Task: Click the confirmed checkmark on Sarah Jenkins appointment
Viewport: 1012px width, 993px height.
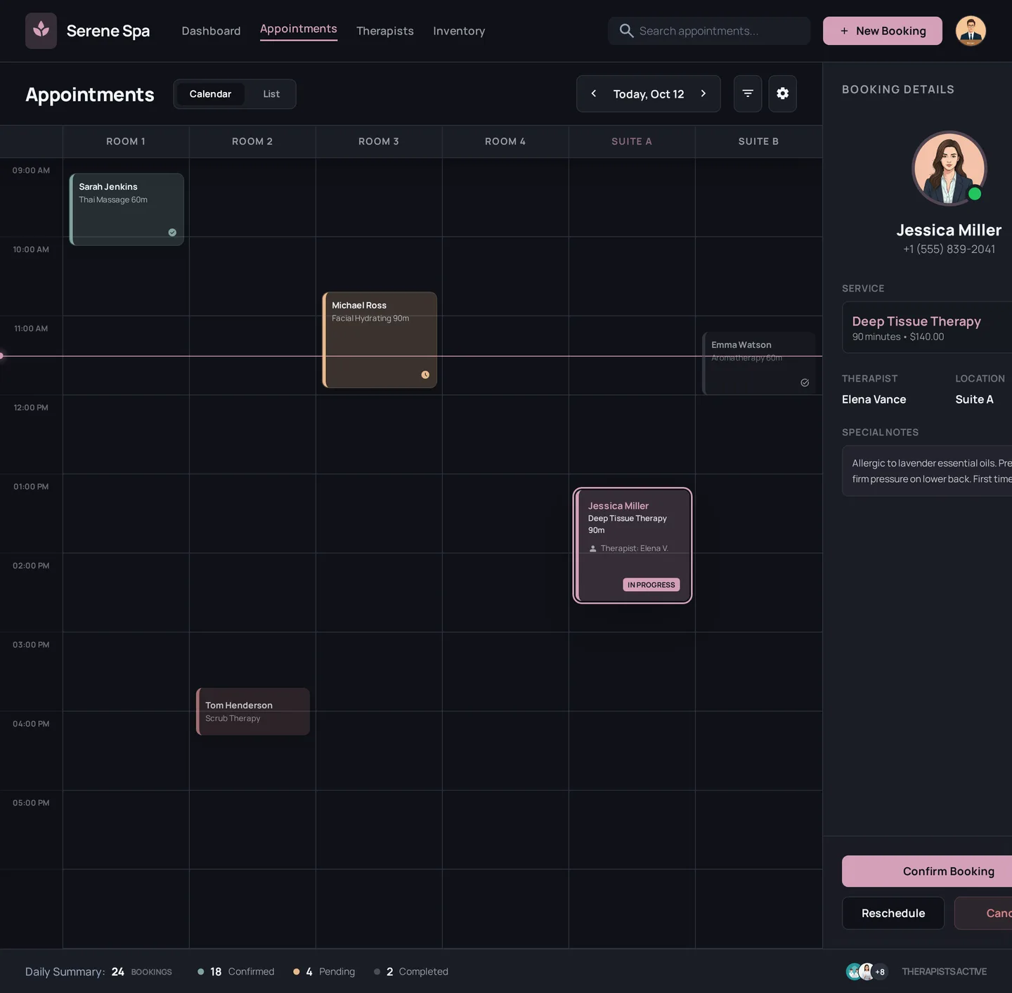Action: [171, 233]
